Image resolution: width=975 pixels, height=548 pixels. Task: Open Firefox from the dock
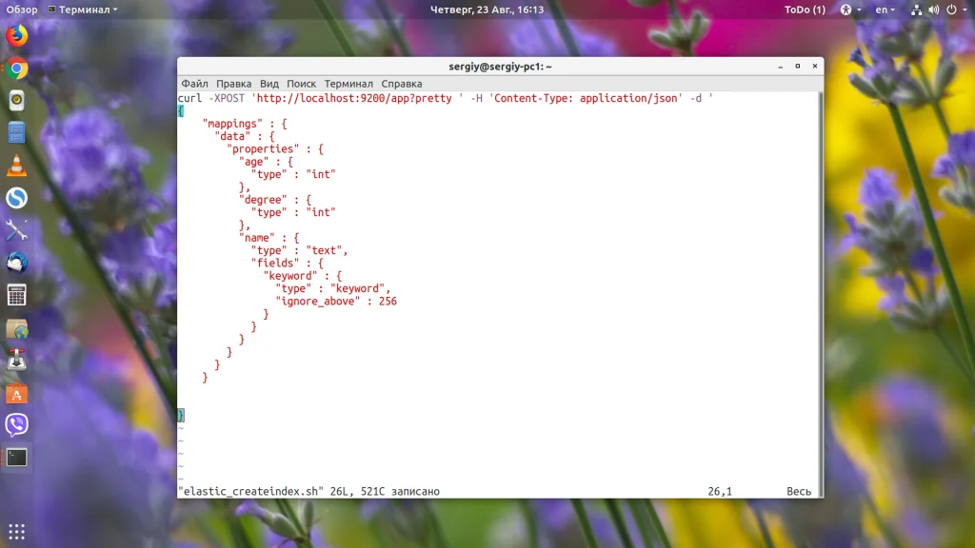tap(16, 36)
